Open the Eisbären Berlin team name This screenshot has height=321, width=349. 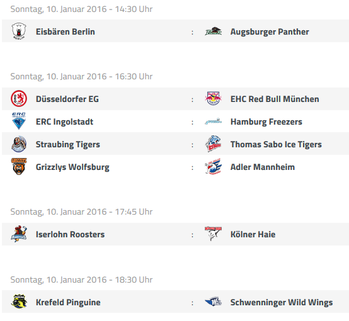click(66, 31)
